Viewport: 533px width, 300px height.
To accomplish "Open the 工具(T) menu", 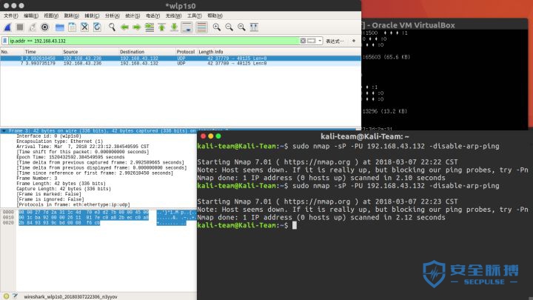I will pos(194,16).
